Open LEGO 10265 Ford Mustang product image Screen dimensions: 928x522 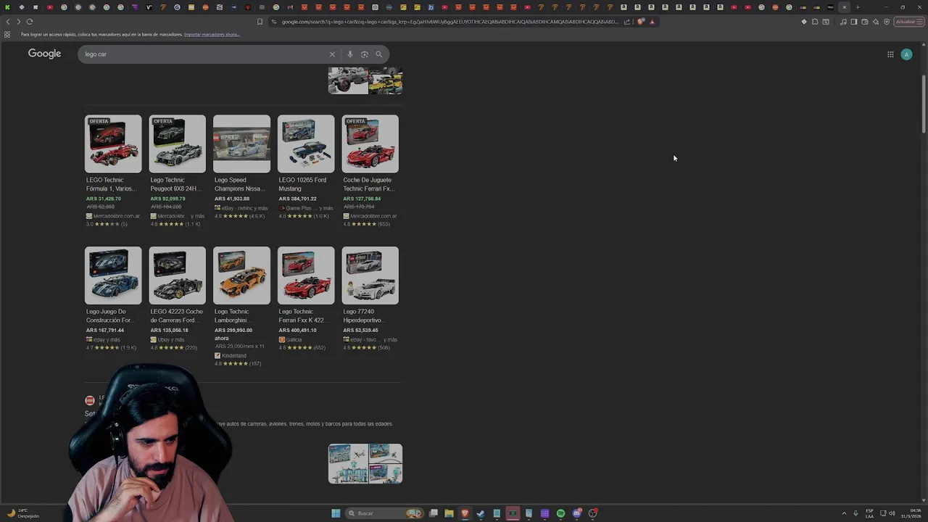306,144
